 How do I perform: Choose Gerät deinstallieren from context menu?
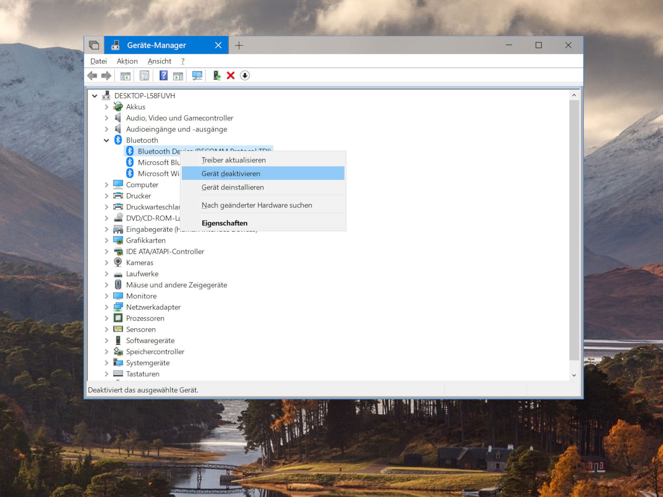tap(263, 187)
